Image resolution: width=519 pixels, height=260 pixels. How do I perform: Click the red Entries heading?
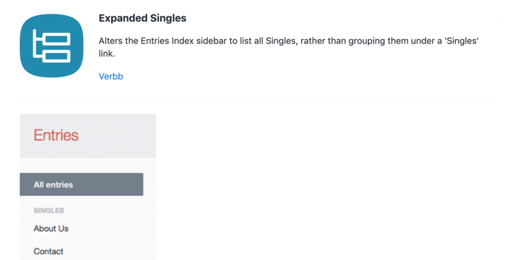click(56, 136)
